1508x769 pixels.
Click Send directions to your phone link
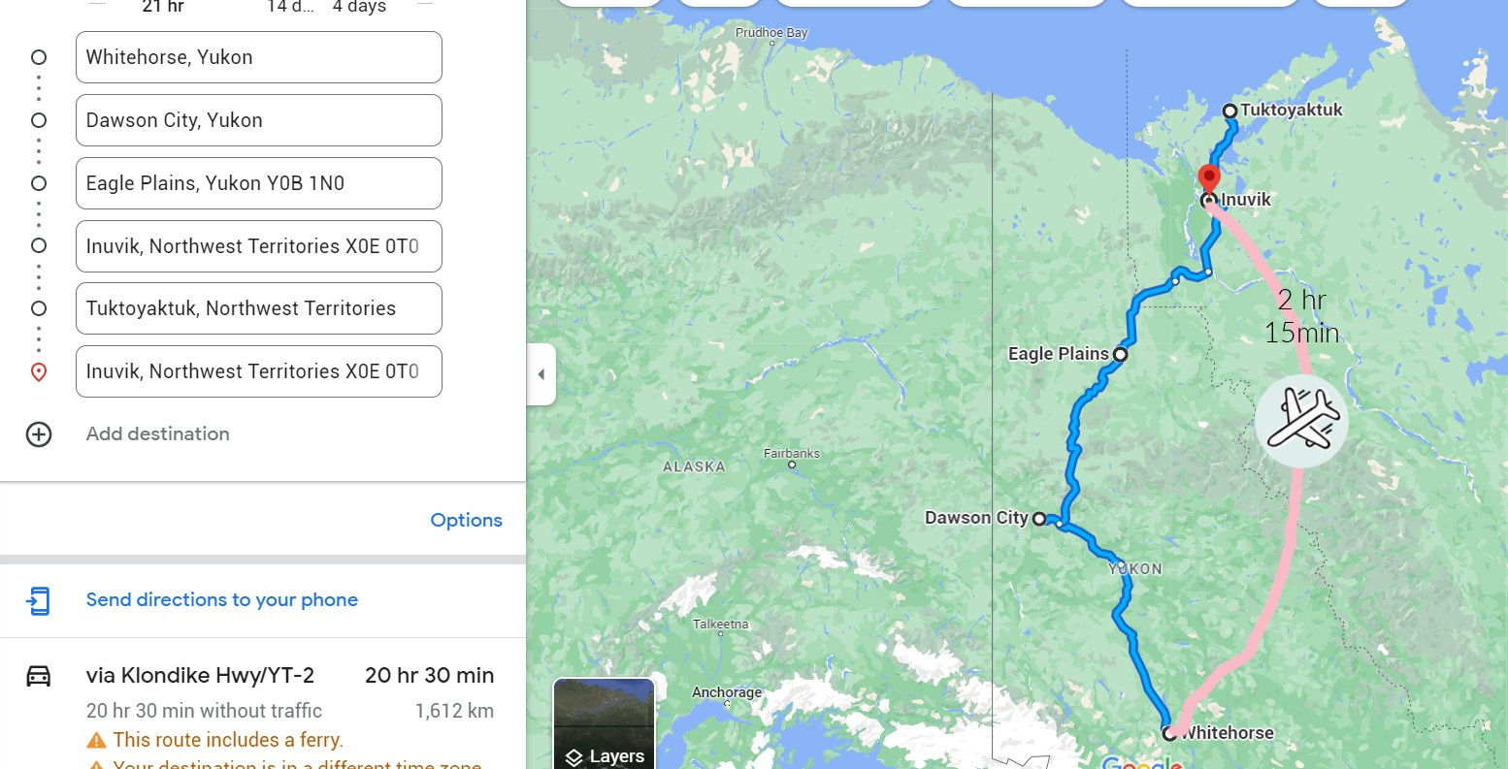click(x=222, y=600)
